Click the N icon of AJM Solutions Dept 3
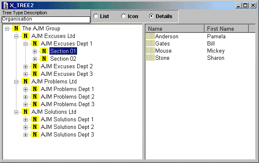259x163 pixels. (x=35, y=134)
